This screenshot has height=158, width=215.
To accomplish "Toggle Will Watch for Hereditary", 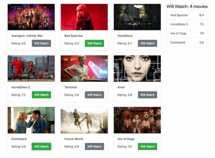I will pos(148,43).
